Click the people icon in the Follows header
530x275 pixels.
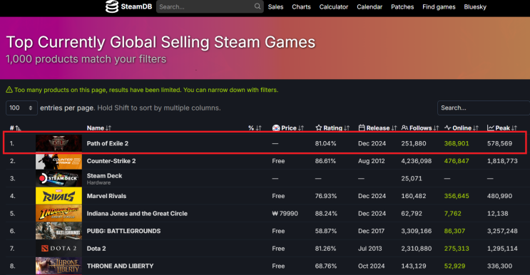coord(404,128)
